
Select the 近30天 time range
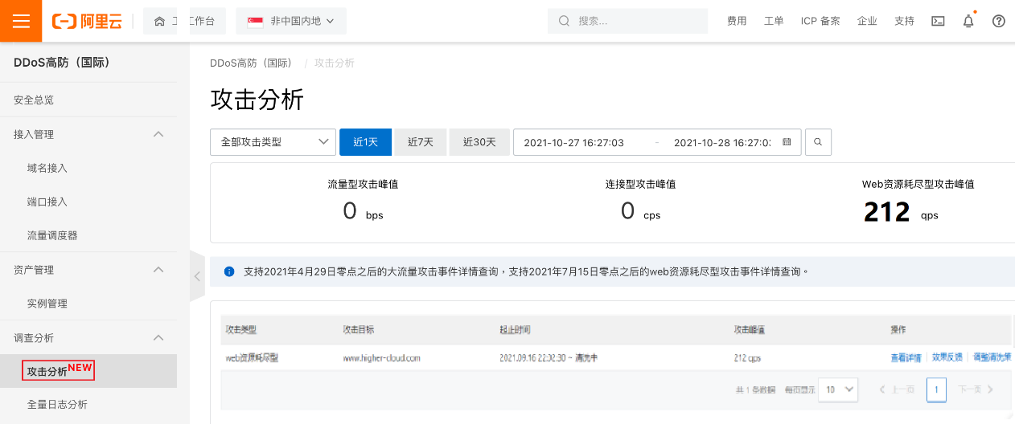(479, 142)
